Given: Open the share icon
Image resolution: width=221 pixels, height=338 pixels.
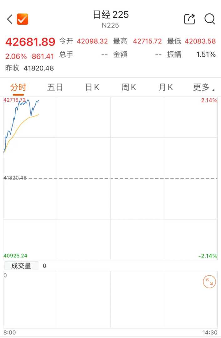Looking at the screenshot, I should [x=189, y=19].
